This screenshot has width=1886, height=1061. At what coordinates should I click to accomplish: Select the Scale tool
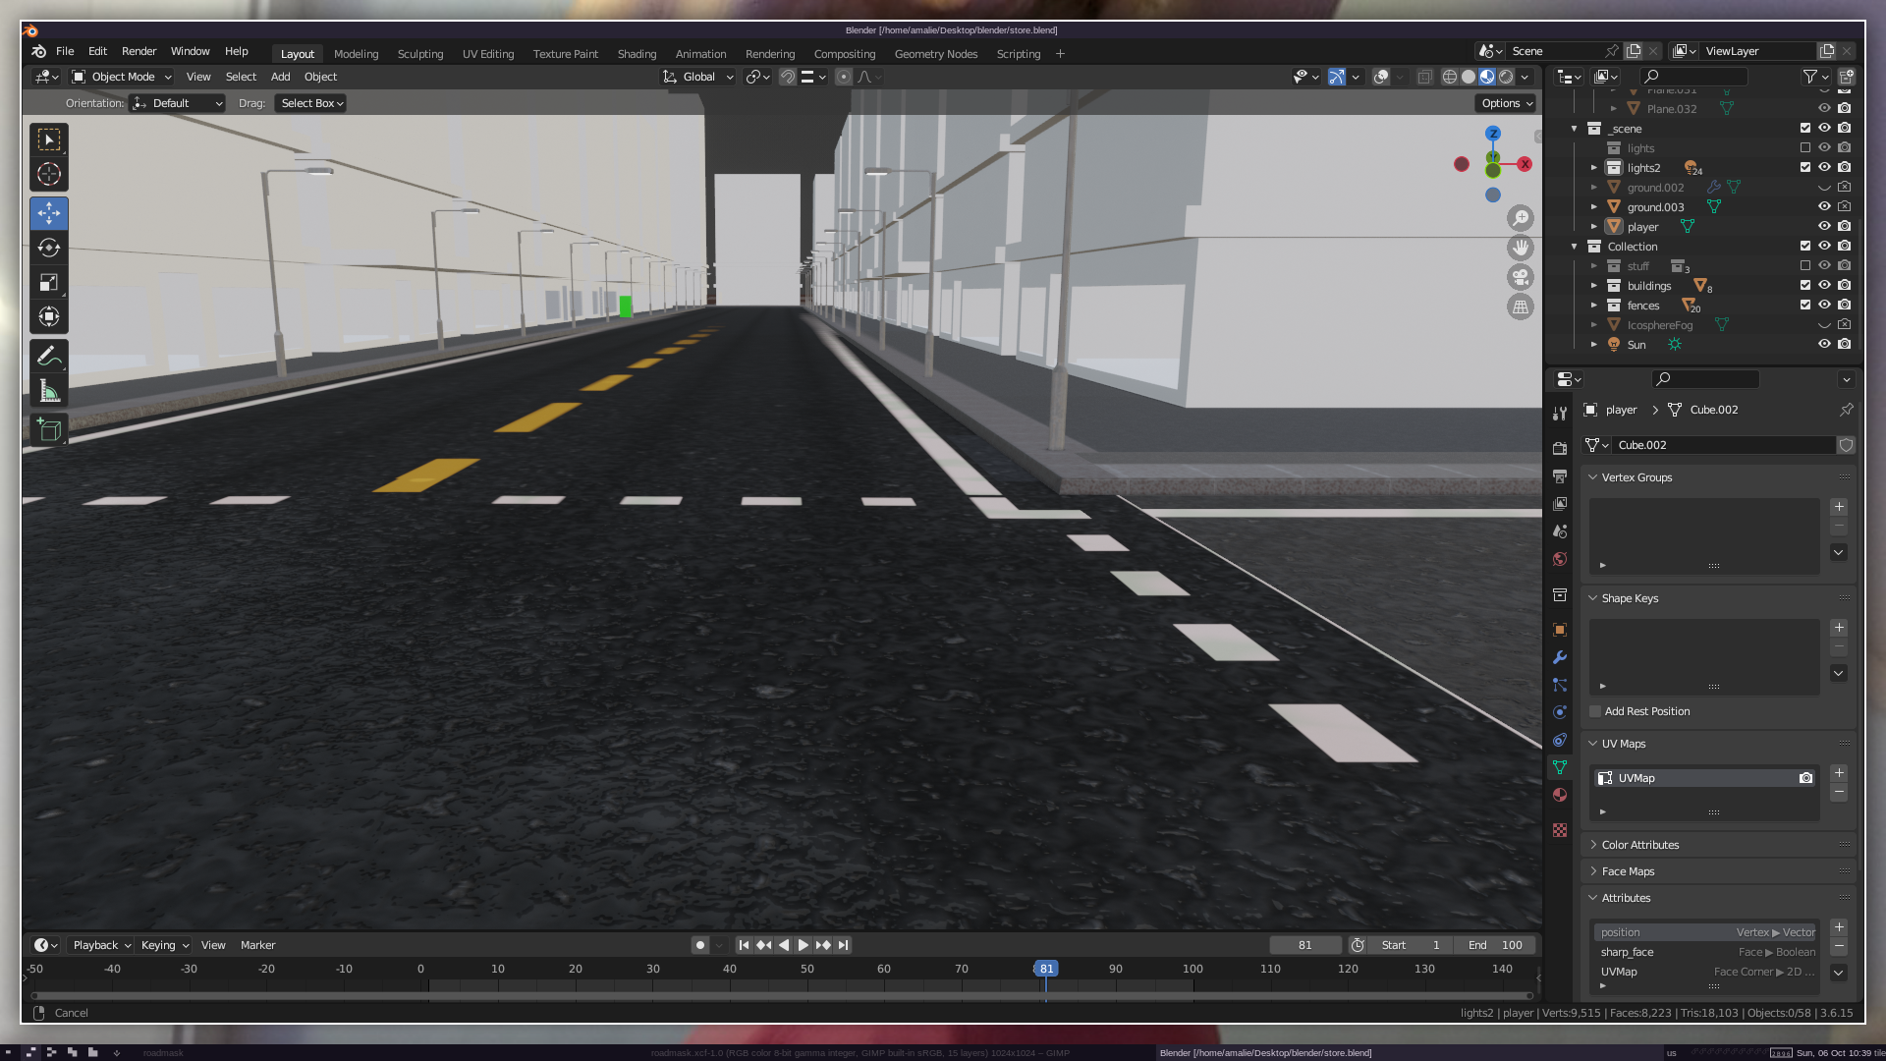[x=49, y=283]
